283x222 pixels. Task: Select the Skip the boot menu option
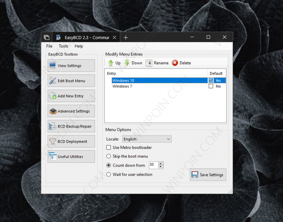pyautogui.click(x=109, y=156)
